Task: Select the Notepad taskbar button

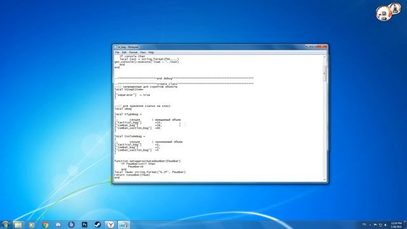Action: (x=124, y=225)
